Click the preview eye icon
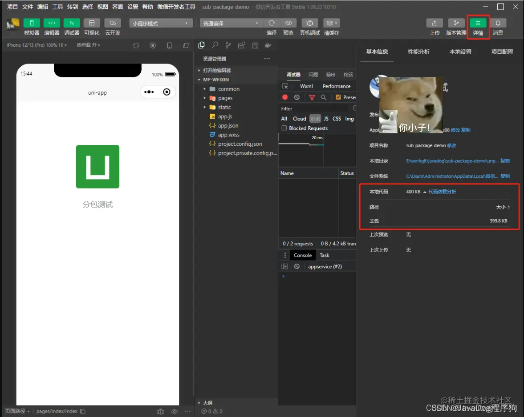Screen dimensions: 524x417 tap(288, 23)
